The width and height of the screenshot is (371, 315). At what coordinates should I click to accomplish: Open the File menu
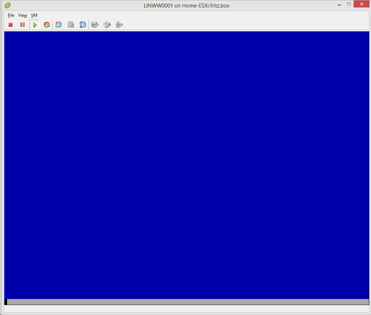pos(11,15)
